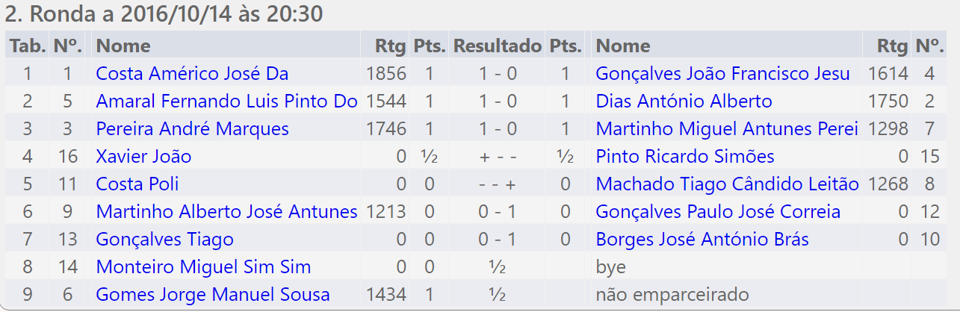The image size is (960, 312).
Task: Select Pinto Ricardo Simões link
Action: pos(684,157)
